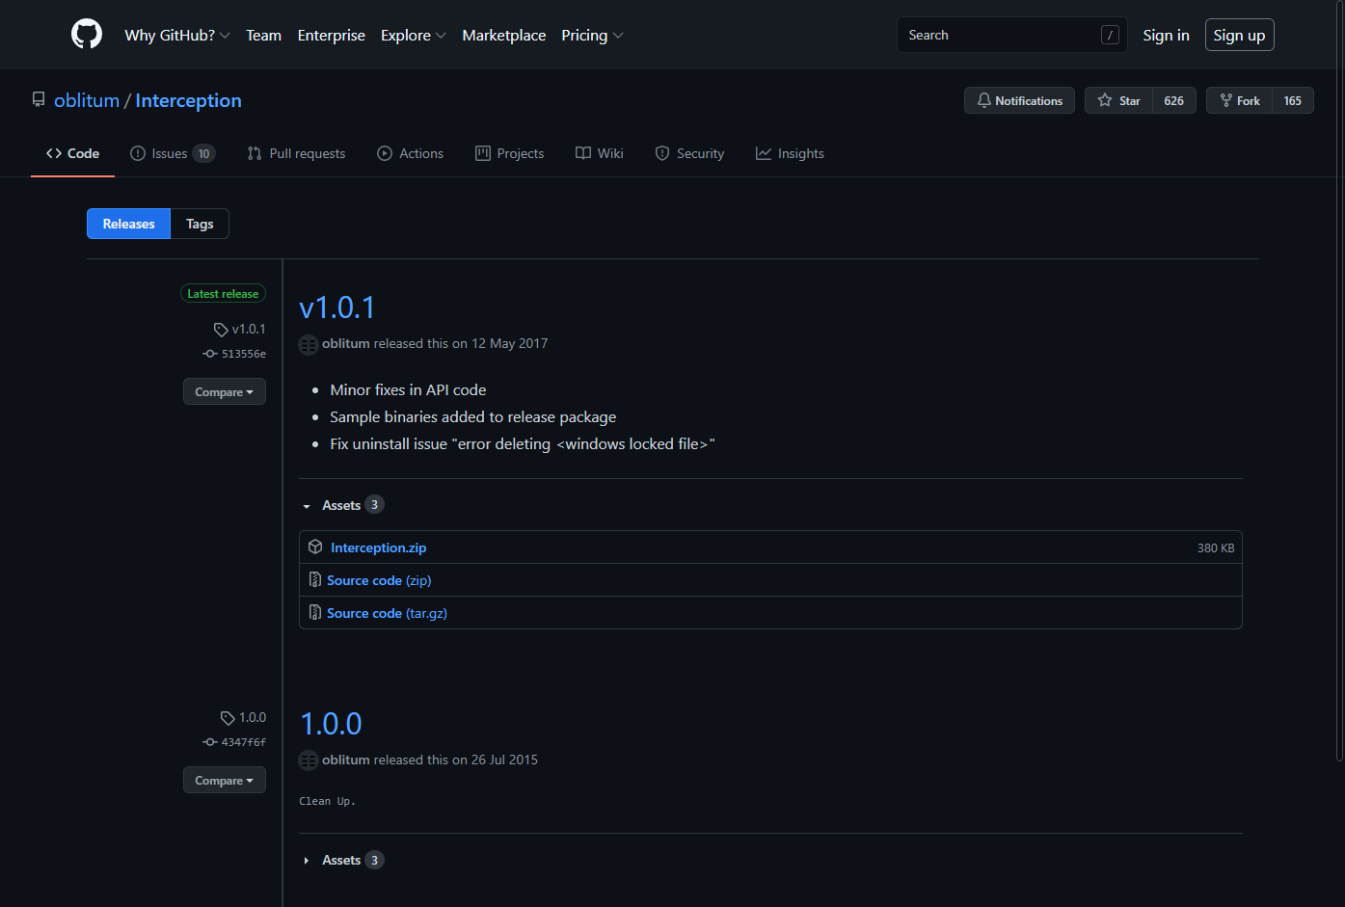1345x907 pixels.
Task: Click the slash shortcut icon in search box
Action: [1110, 35]
